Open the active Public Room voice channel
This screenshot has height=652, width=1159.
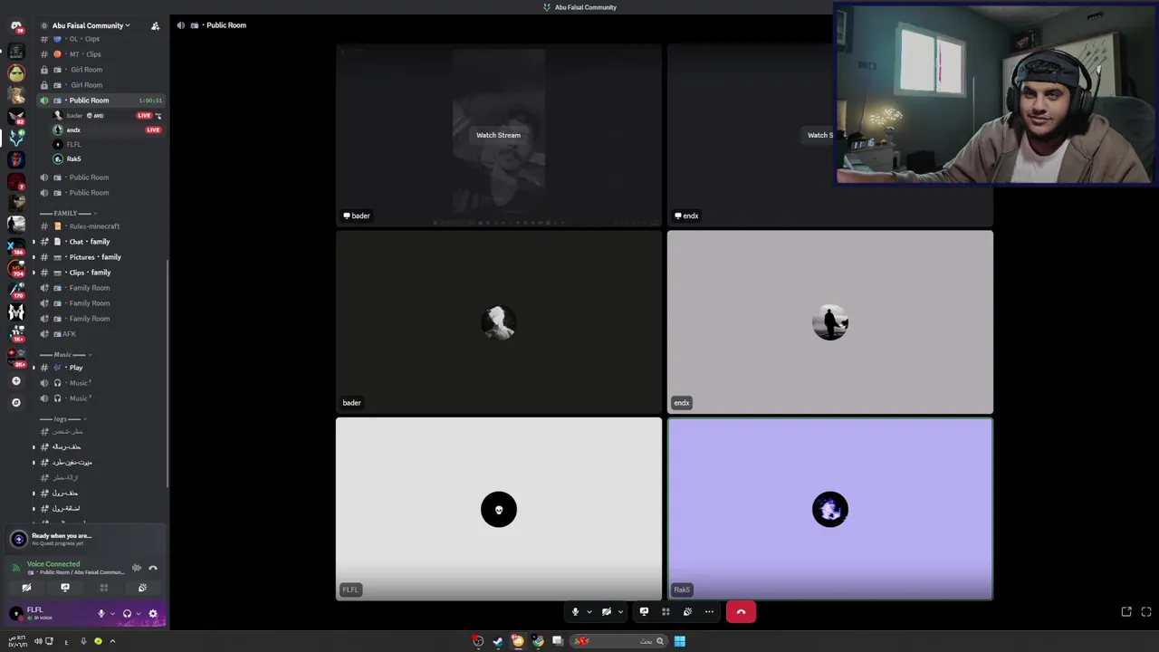(101, 101)
